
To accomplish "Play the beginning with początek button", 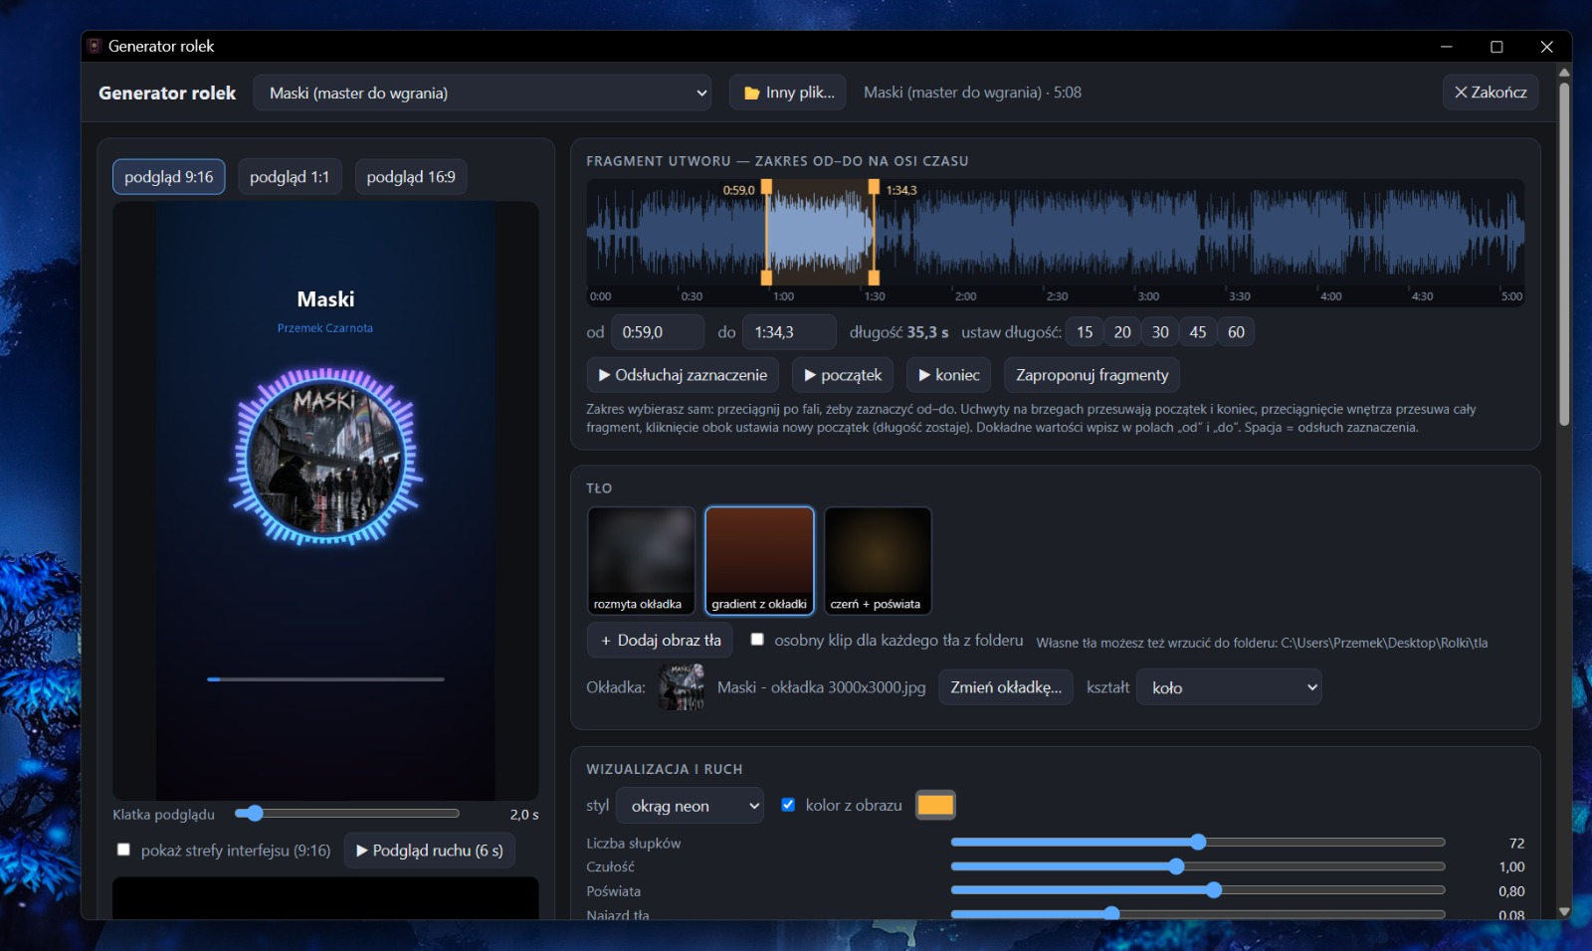I will click(x=843, y=375).
